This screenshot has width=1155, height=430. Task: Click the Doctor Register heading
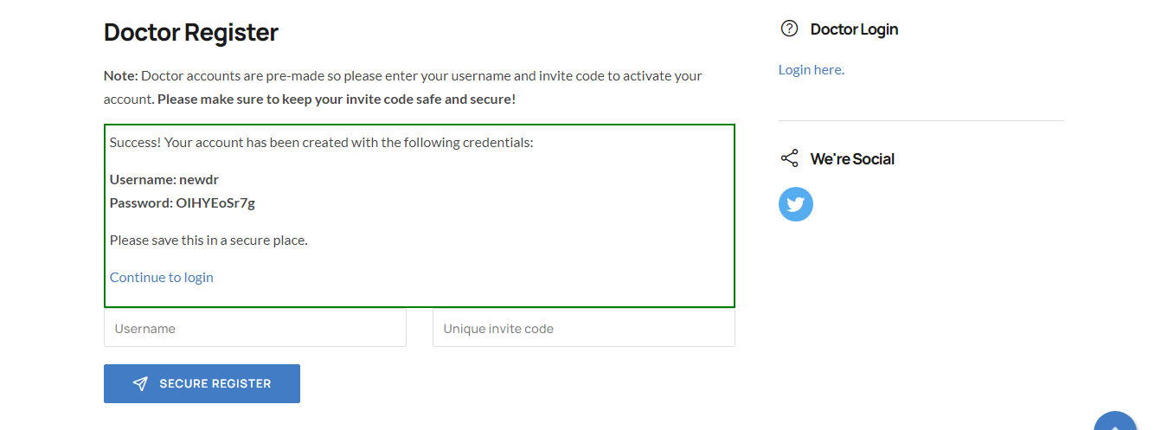(x=191, y=32)
